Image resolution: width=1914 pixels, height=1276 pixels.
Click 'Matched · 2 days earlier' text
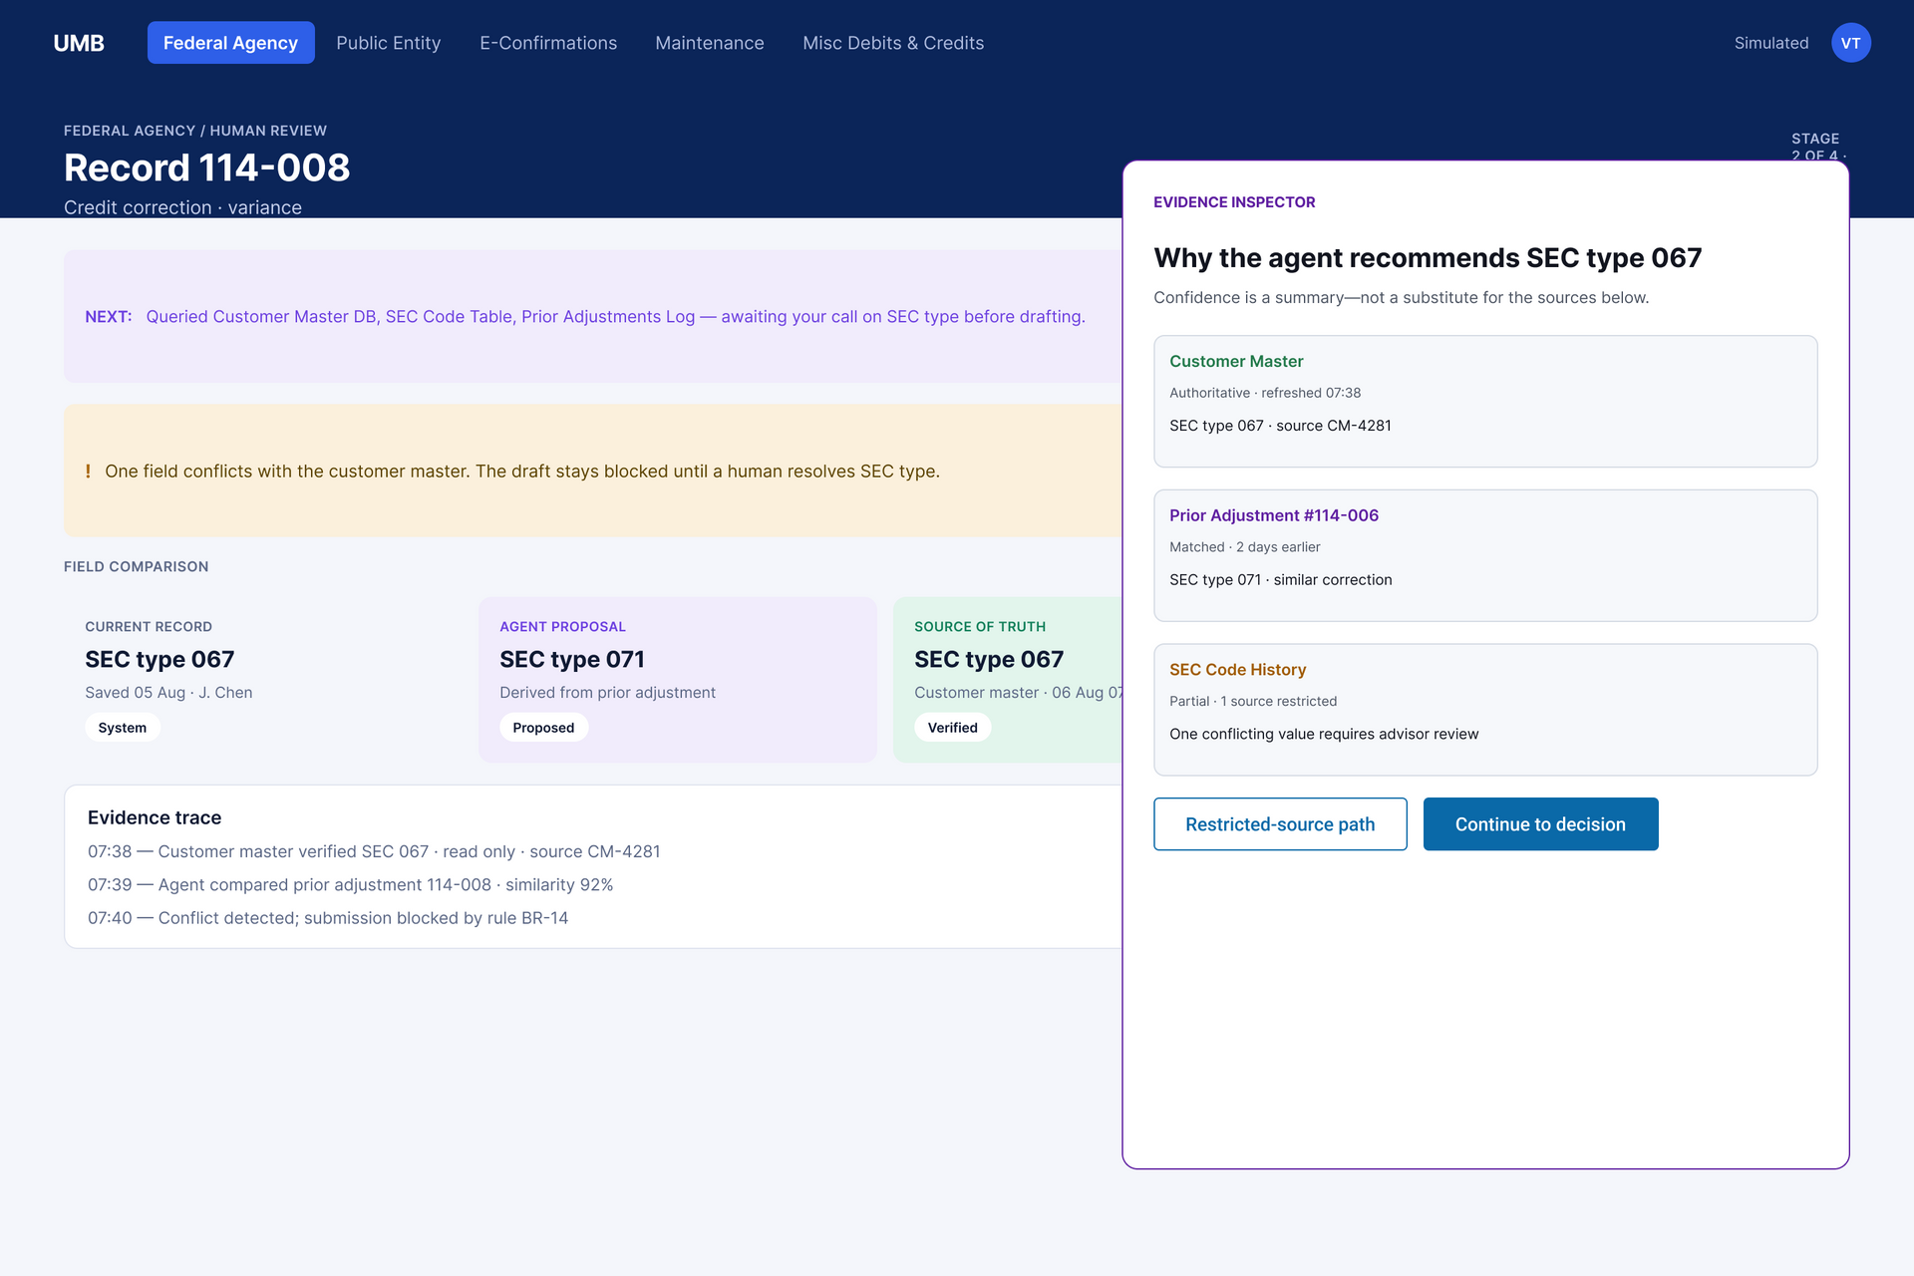(x=1244, y=547)
